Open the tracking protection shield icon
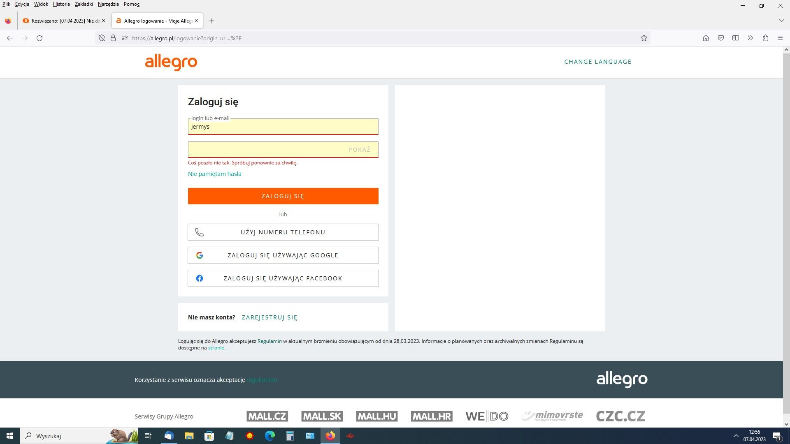790x444 pixels. click(102, 38)
